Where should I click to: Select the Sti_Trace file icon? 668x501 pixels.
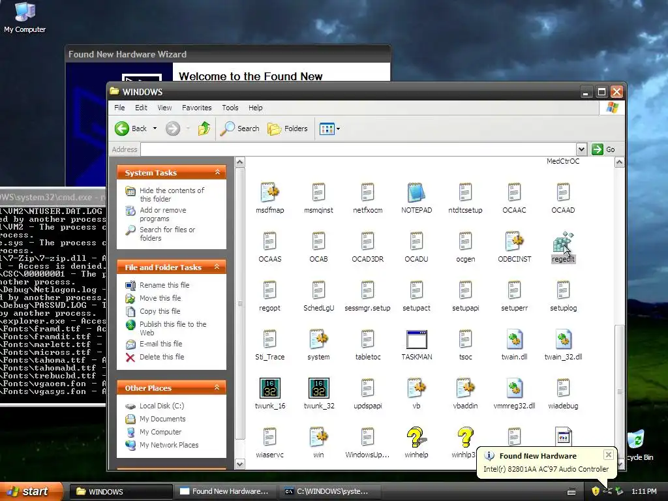click(269, 339)
